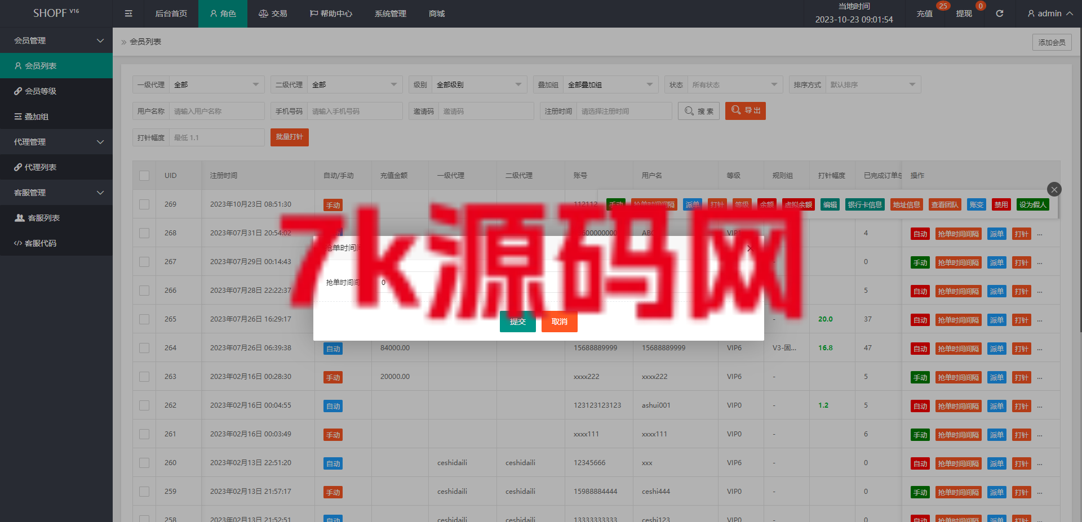Click the orange 导出 export button

tap(746, 111)
